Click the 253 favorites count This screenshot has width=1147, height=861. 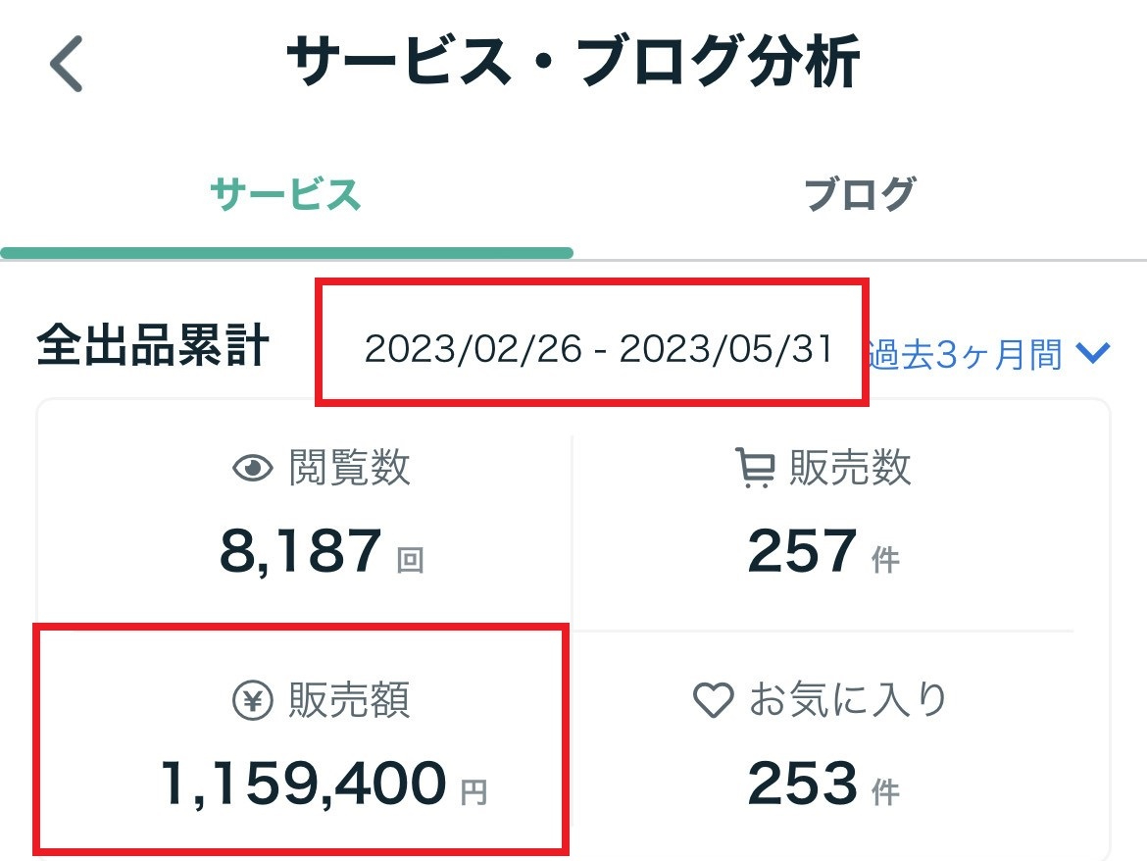pos(802,785)
